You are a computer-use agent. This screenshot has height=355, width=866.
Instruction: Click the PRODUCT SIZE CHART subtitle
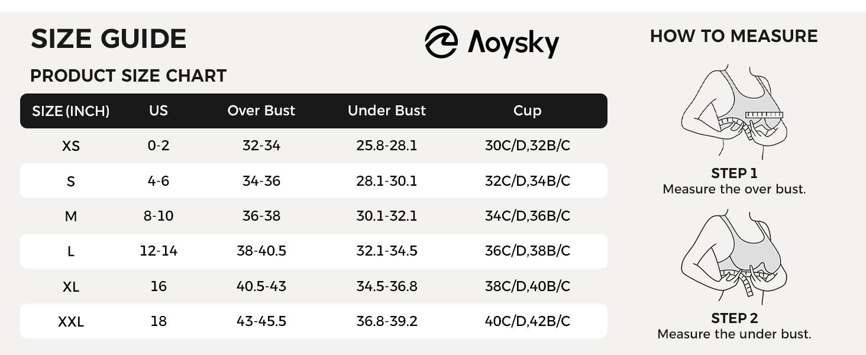(128, 76)
